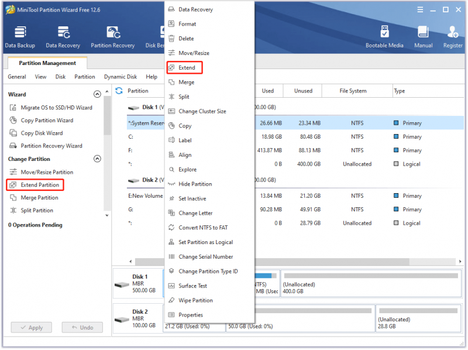Open the Dynamic Disk menu
Image resolution: width=468 pixels, height=350 pixels.
pos(121,77)
